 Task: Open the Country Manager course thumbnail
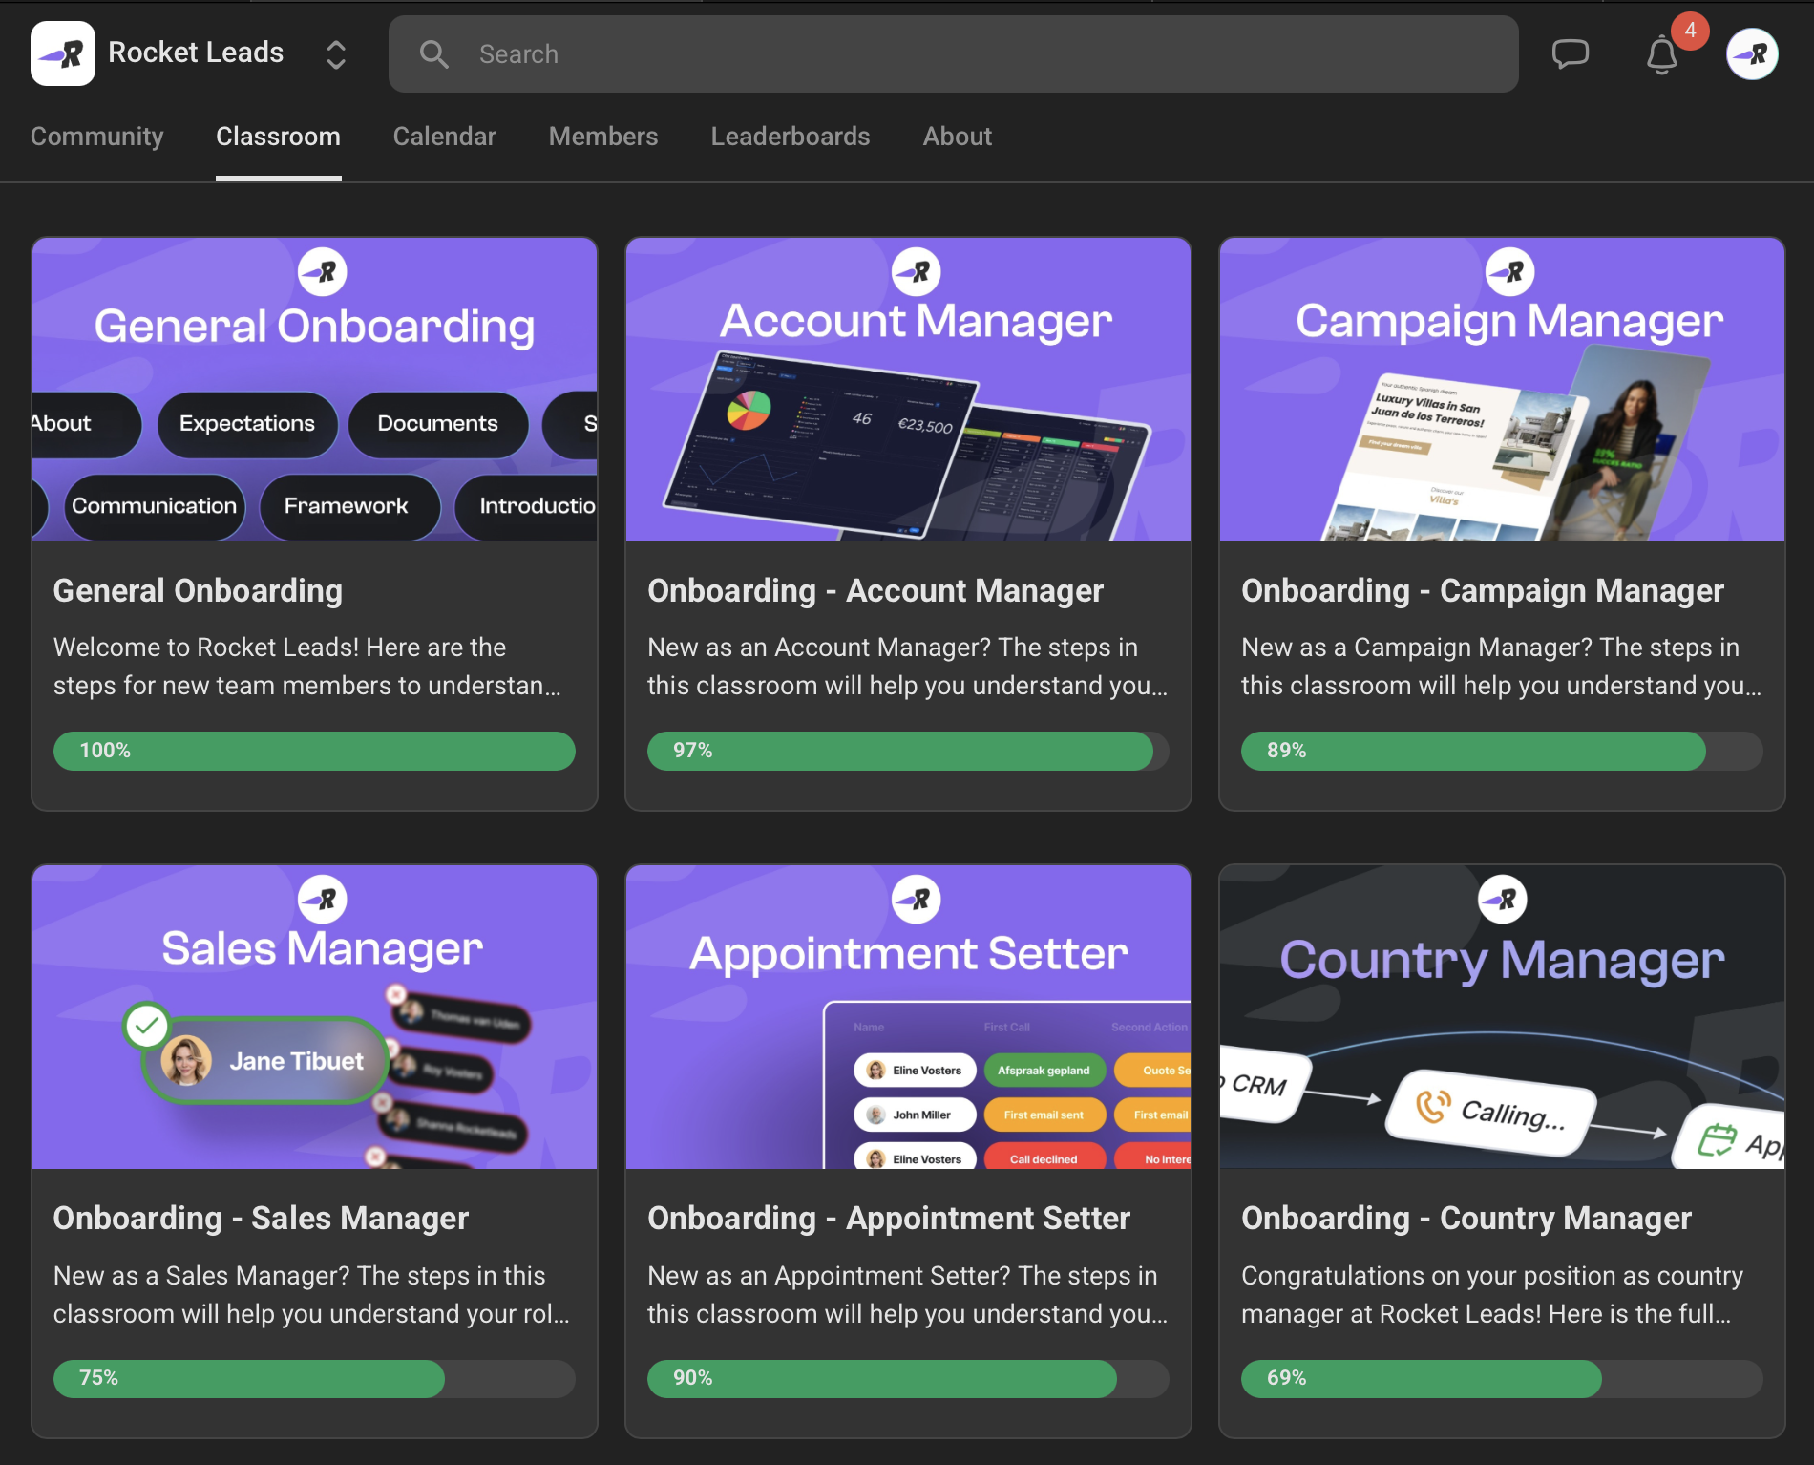(x=1503, y=1017)
